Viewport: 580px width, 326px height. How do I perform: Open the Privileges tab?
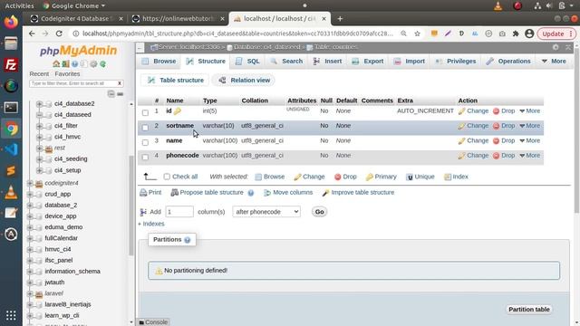coord(456,62)
